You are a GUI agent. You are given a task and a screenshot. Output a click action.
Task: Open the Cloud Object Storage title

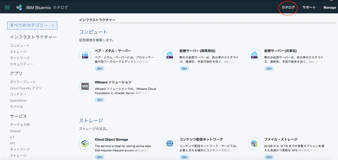point(112,139)
